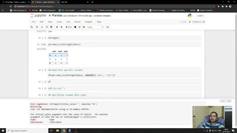The image size is (237, 133).
Task: Click the usecols read_csv code cell
Action: point(124,73)
